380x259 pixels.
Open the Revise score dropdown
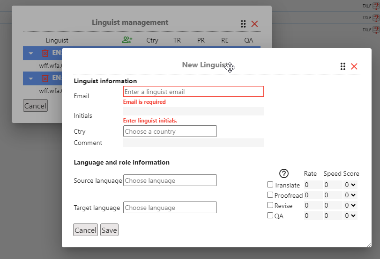350,205
